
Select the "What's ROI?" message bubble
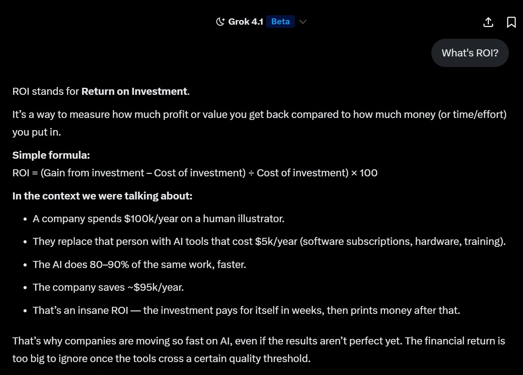point(470,53)
